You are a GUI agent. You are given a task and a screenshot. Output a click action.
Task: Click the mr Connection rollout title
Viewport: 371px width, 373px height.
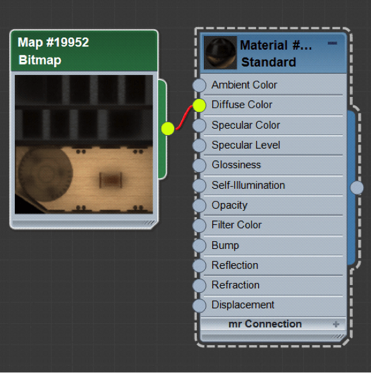(265, 324)
